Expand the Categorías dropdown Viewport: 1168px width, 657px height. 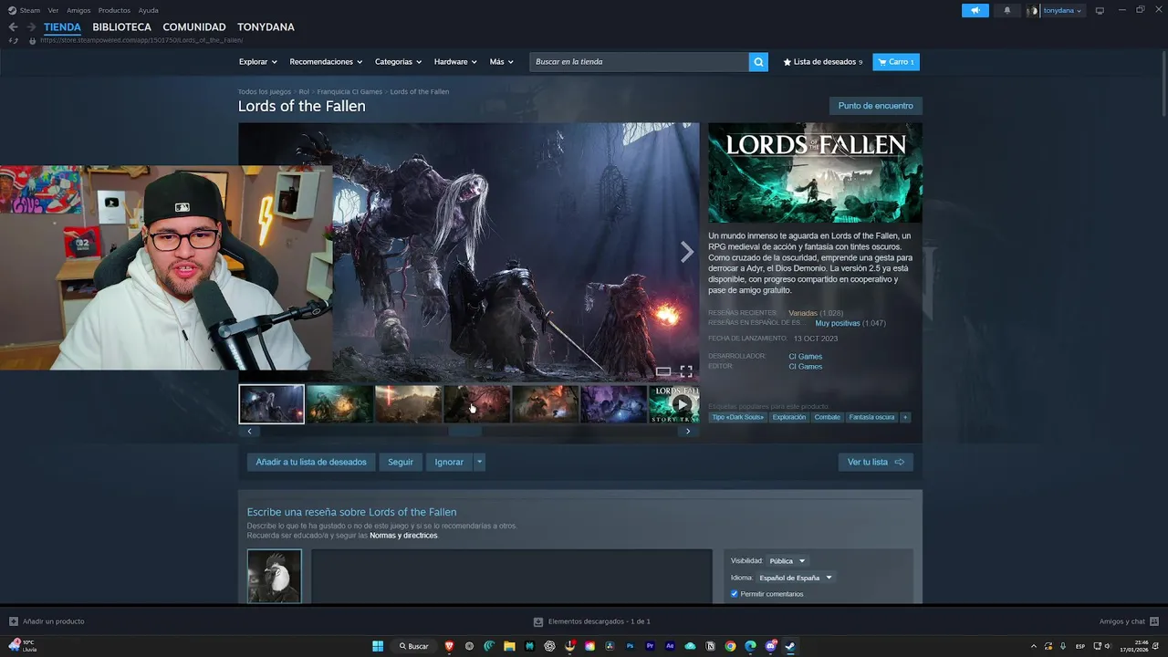coord(398,62)
